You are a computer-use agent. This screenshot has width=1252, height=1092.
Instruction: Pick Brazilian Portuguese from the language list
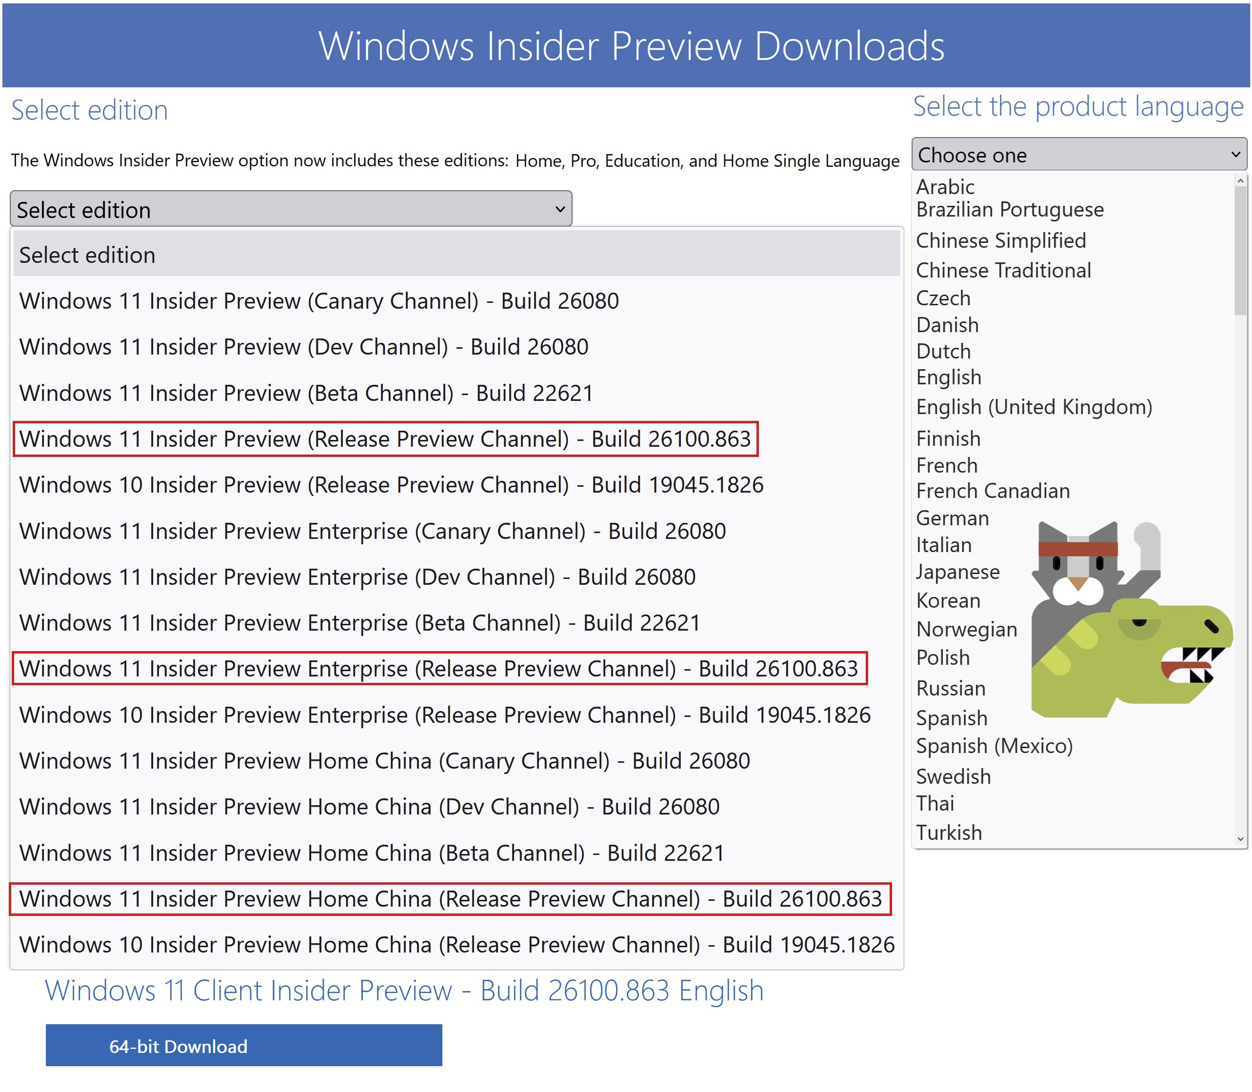point(1009,210)
